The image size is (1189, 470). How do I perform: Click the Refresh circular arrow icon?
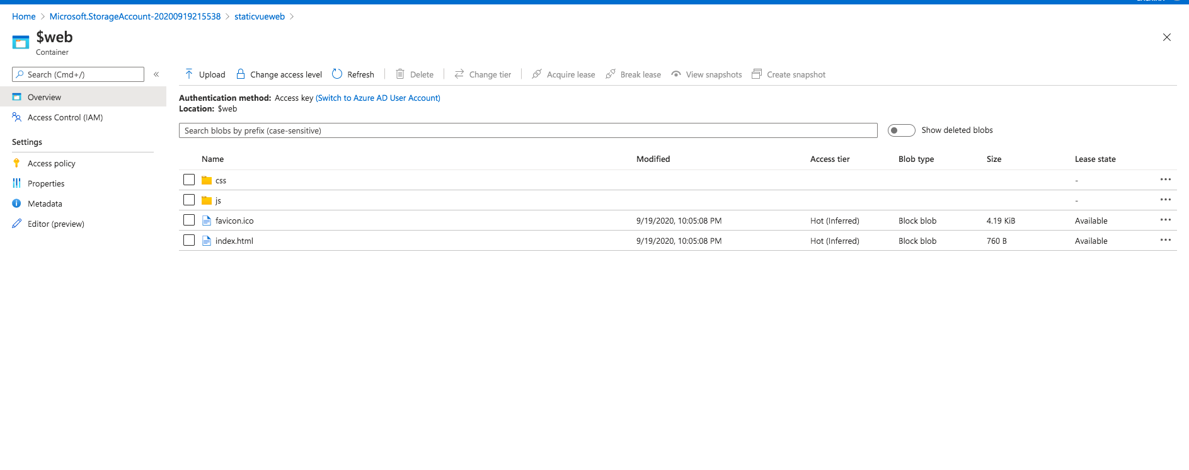coord(337,74)
